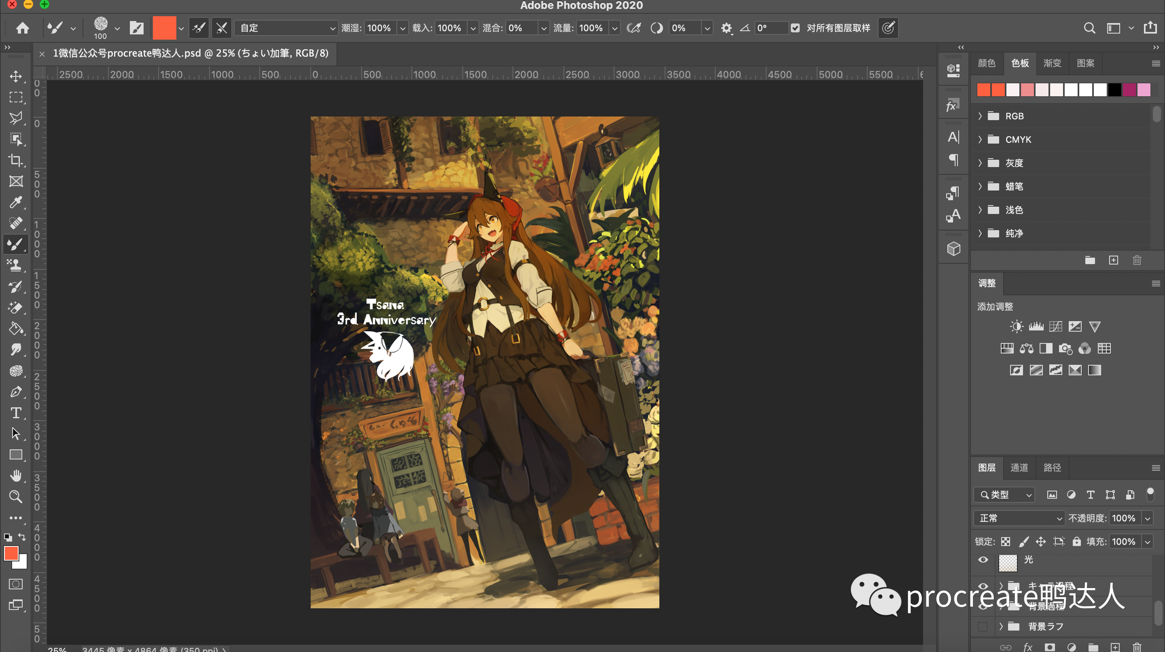Screen dimensions: 1165x652
Task: Open the Character panel icon
Action: click(x=953, y=137)
